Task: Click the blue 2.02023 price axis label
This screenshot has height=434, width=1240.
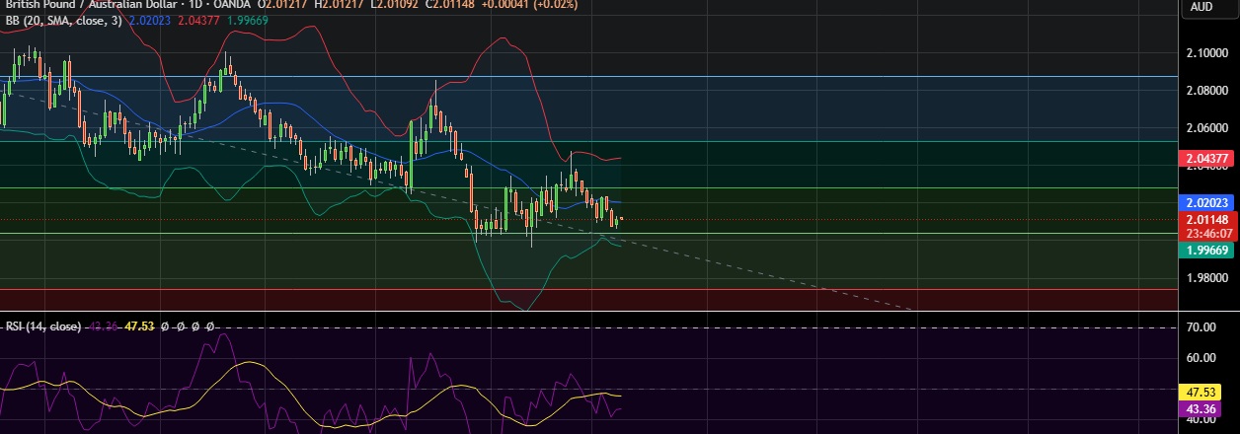Action: click(1207, 202)
